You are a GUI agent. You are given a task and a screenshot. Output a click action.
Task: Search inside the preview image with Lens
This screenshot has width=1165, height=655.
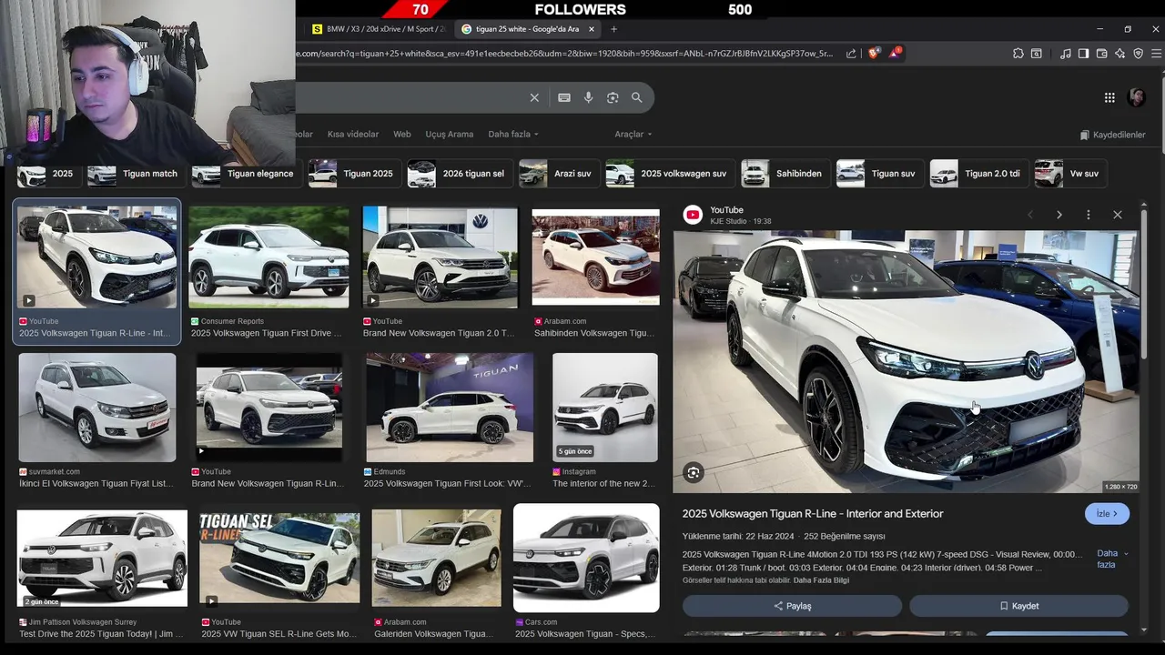pos(694,472)
